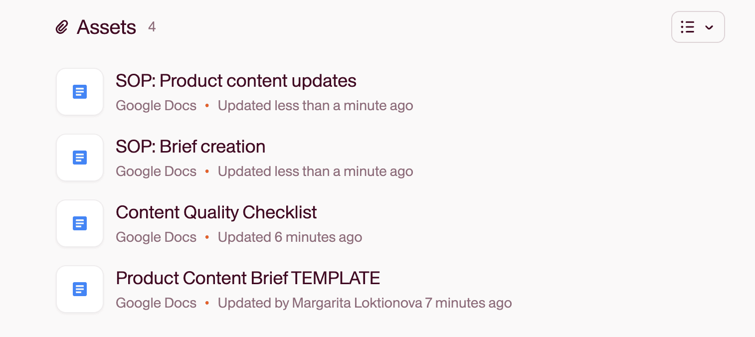Click the Google Docs icon for SOP: Product content updates
The width and height of the screenshot is (755, 337).
point(80,92)
